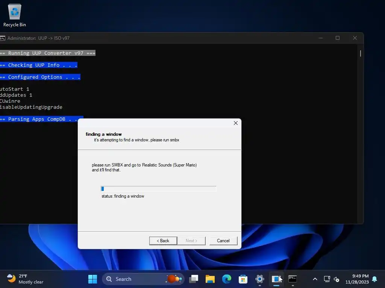385x288 pixels.
Task: Expand the hidden system tray icons chevron
Action: [x=315, y=279]
